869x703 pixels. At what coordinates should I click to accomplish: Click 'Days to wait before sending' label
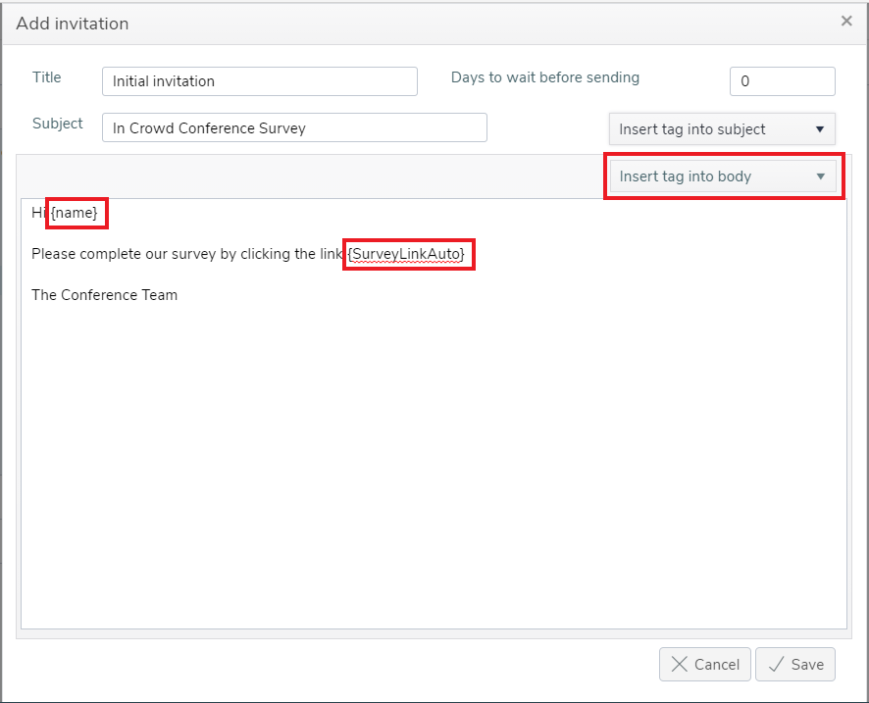[x=544, y=77]
